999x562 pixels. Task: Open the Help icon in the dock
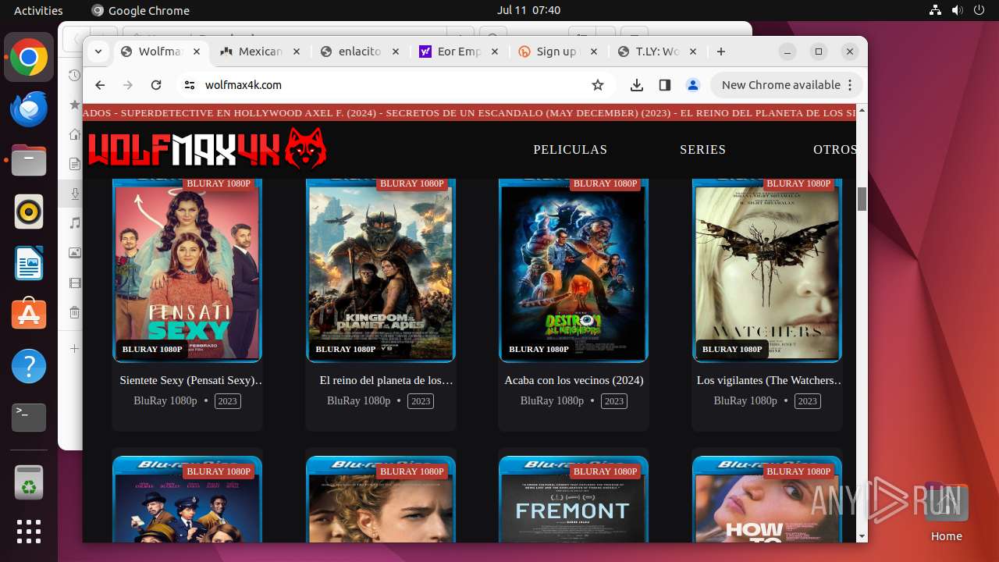click(29, 366)
